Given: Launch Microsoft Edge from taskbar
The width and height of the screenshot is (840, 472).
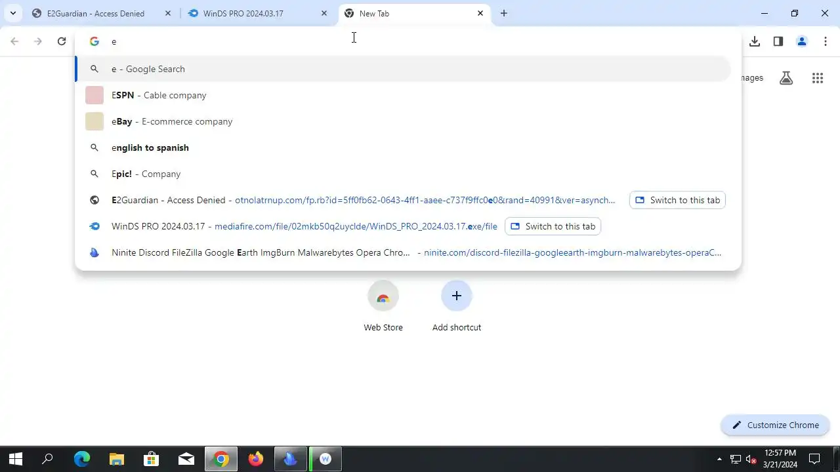Looking at the screenshot, I should (82, 460).
